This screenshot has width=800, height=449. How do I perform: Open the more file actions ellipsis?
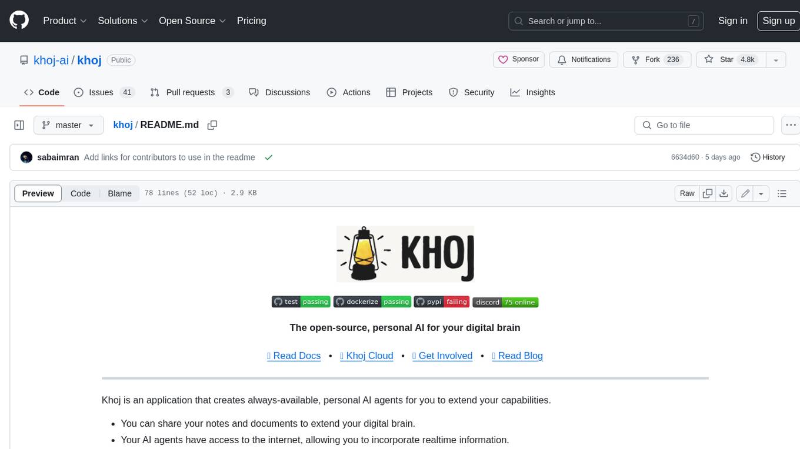pyautogui.click(x=791, y=125)
